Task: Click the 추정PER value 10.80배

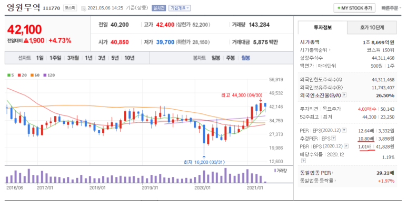Action: pyautogui.click(x=366, y=139)
